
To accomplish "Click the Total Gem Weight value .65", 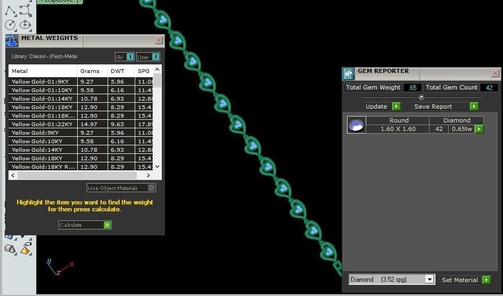I will pos(413,87).
